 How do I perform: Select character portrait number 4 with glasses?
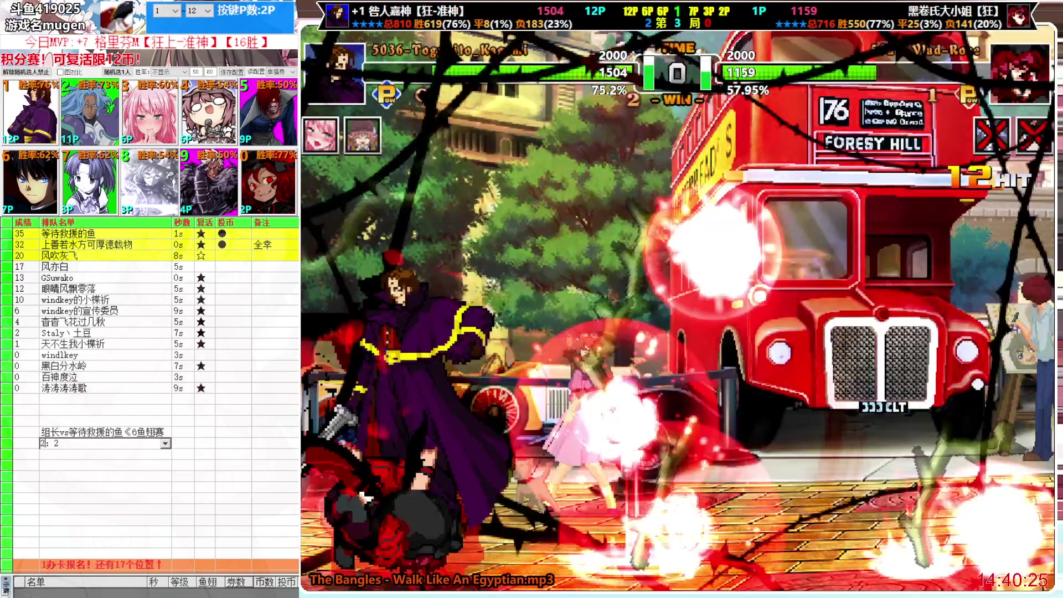point(209,112)
